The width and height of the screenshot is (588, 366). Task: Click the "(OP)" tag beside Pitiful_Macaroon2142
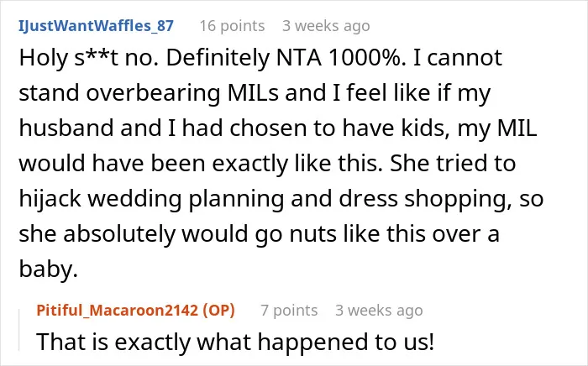pyautogui.click(x=218, y=311)
